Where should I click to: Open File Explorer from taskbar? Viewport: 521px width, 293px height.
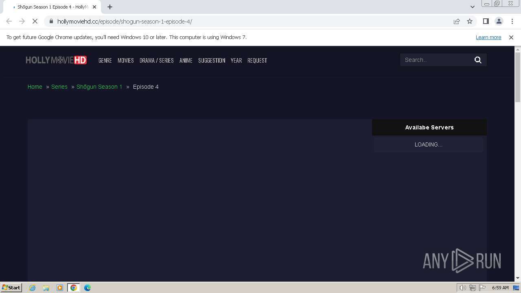(x=46, y=288)
